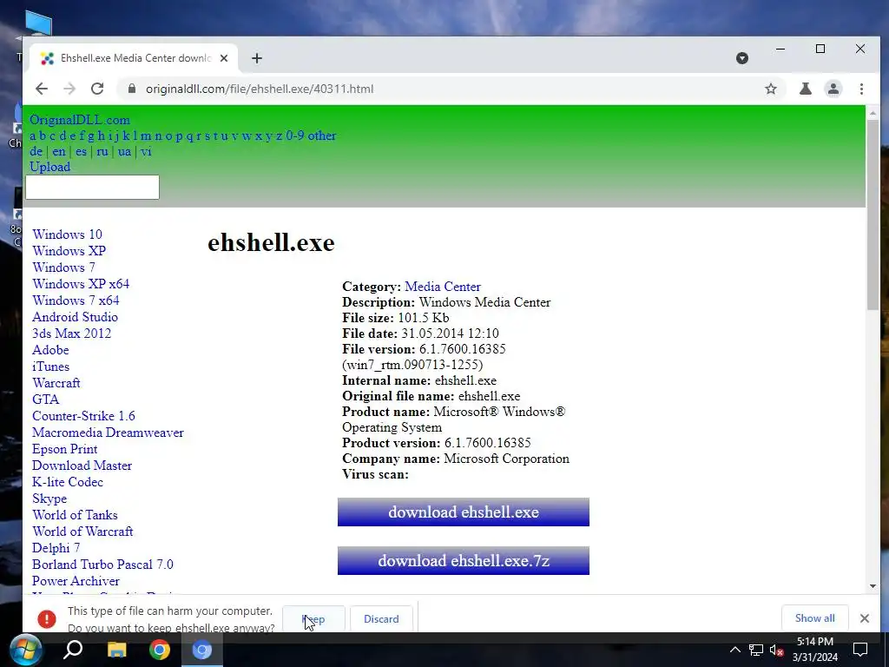The image size is (889, 667).
Task: Switch site language to ru
Action: [102, 151]
